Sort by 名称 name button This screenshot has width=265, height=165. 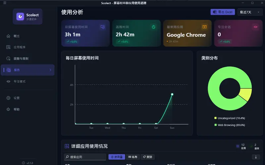click(133, 157)
